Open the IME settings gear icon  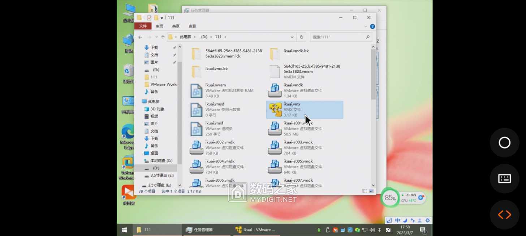(428, 221)
